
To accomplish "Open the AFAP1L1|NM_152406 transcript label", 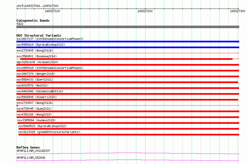I will click(31, 158).
